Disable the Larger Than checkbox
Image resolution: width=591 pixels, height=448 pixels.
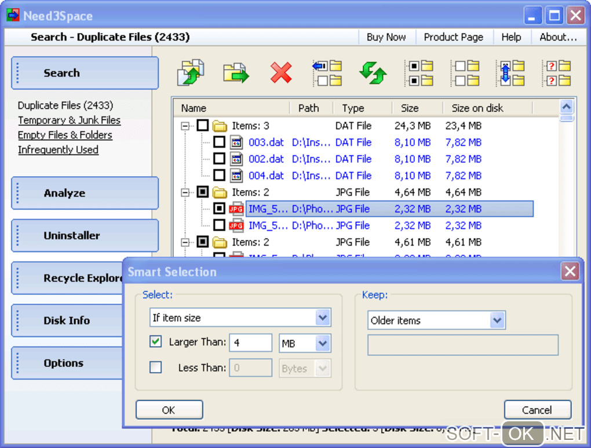point(156,342)
